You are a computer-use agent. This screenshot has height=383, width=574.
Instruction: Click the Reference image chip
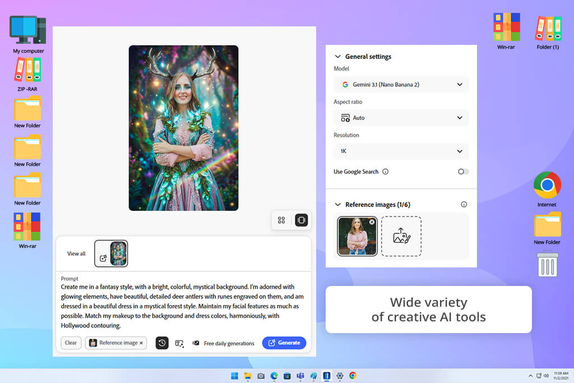(x=115, y=343)
